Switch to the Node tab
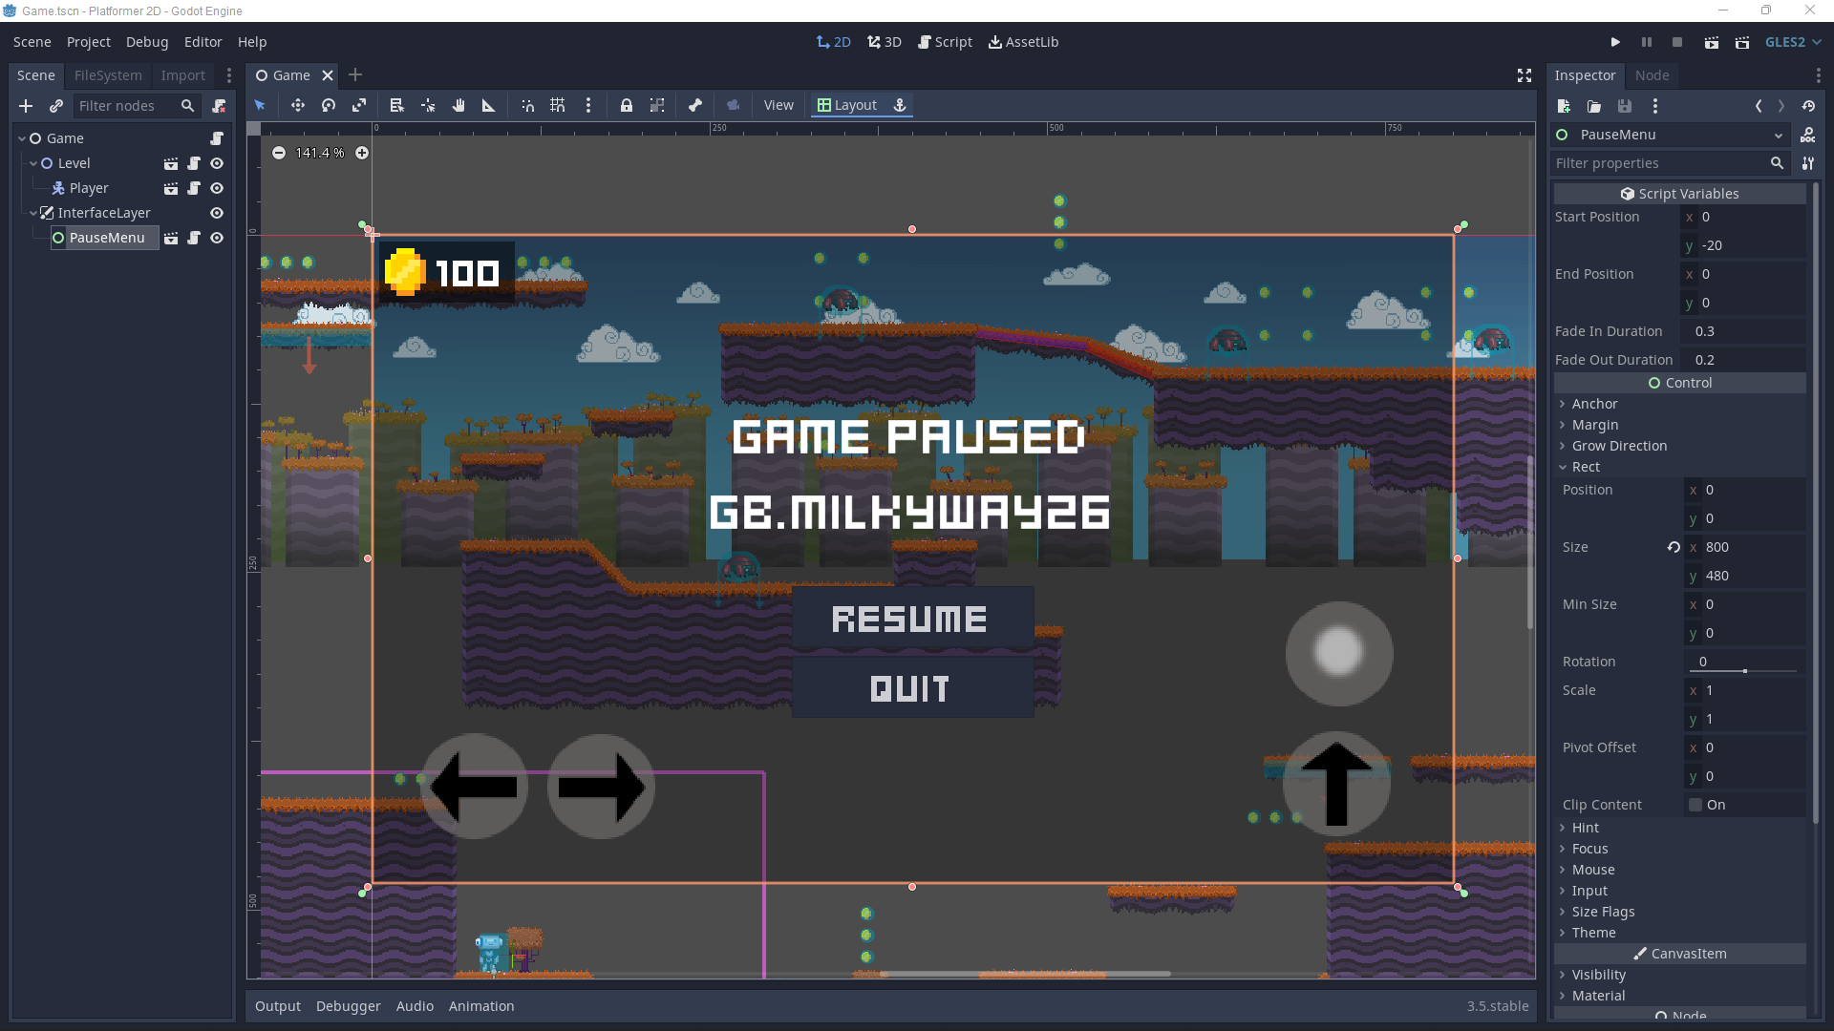Screen dimensions: 1834x1031 [x=1652, y=75]
